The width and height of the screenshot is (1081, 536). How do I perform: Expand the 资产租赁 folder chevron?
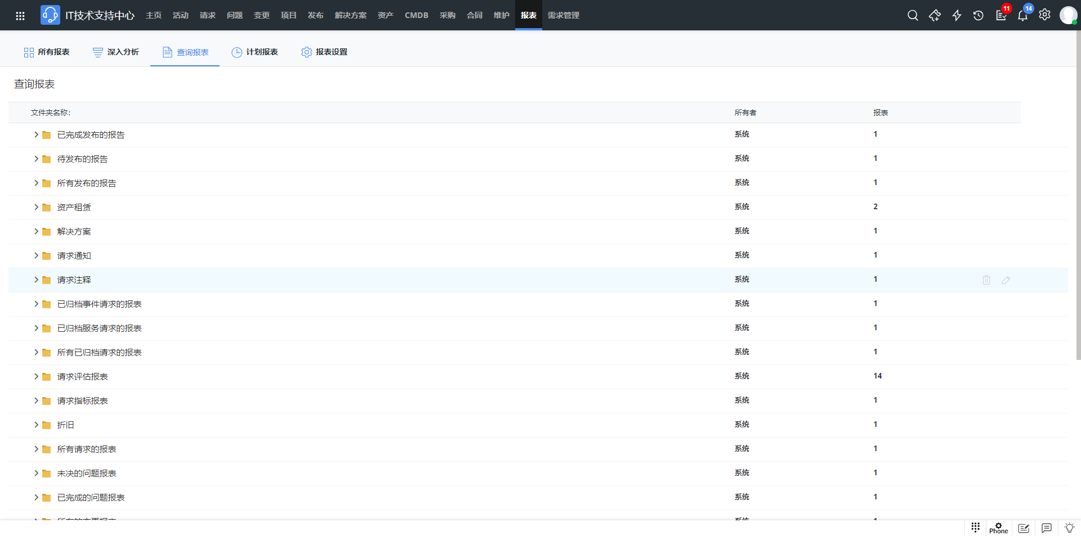(x=36, y=207)
